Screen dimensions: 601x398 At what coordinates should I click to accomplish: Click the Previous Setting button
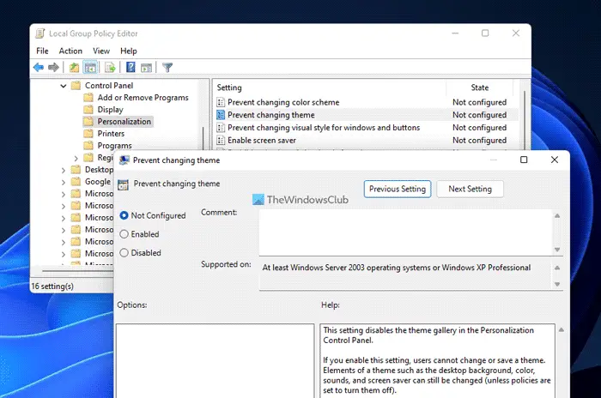click(398, 189)
